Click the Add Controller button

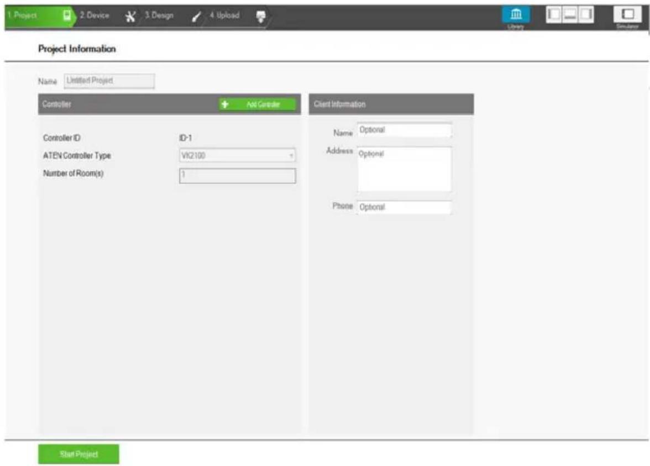pos(258,104)
